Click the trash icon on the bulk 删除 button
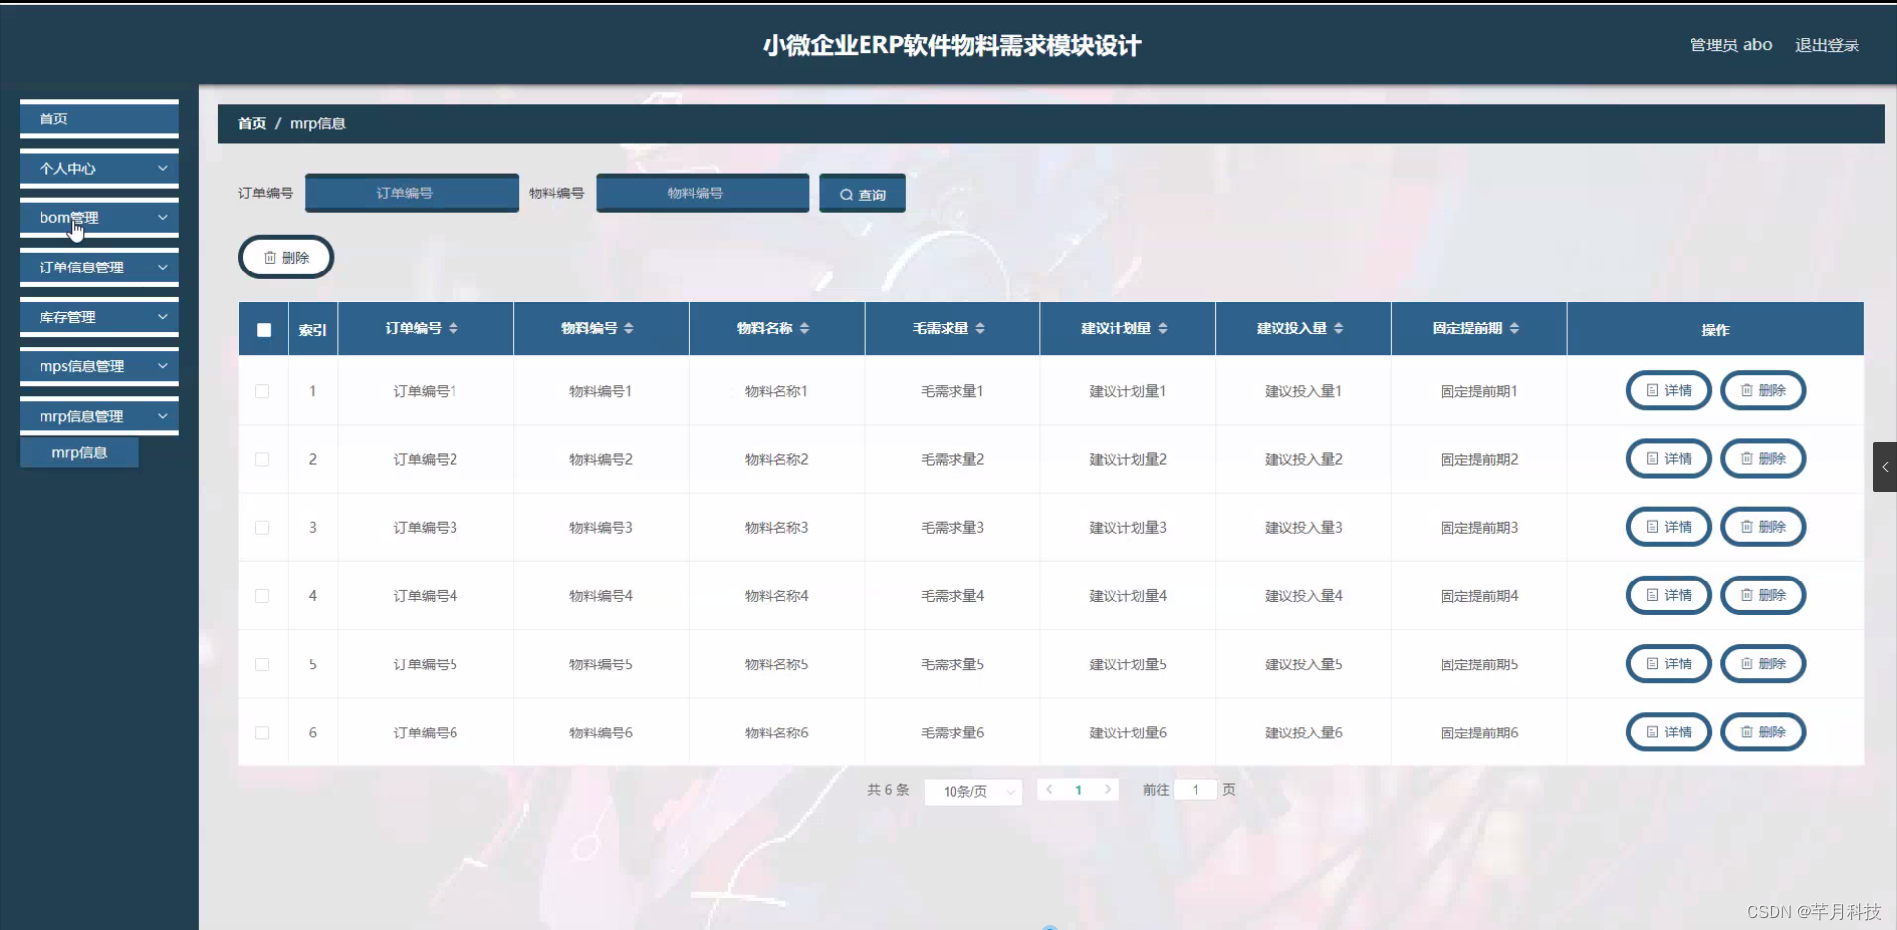This screenshot has height=930, width=1897. click(x=273, y=257)
